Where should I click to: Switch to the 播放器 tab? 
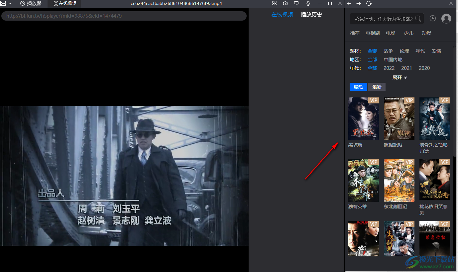31,4
